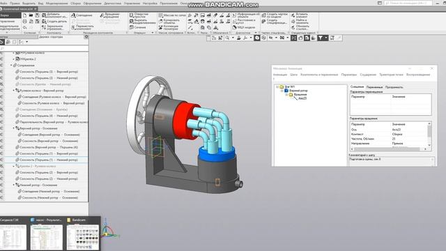
Task: Open Траектории точек menu in animation window
Action: coord(391,75)
